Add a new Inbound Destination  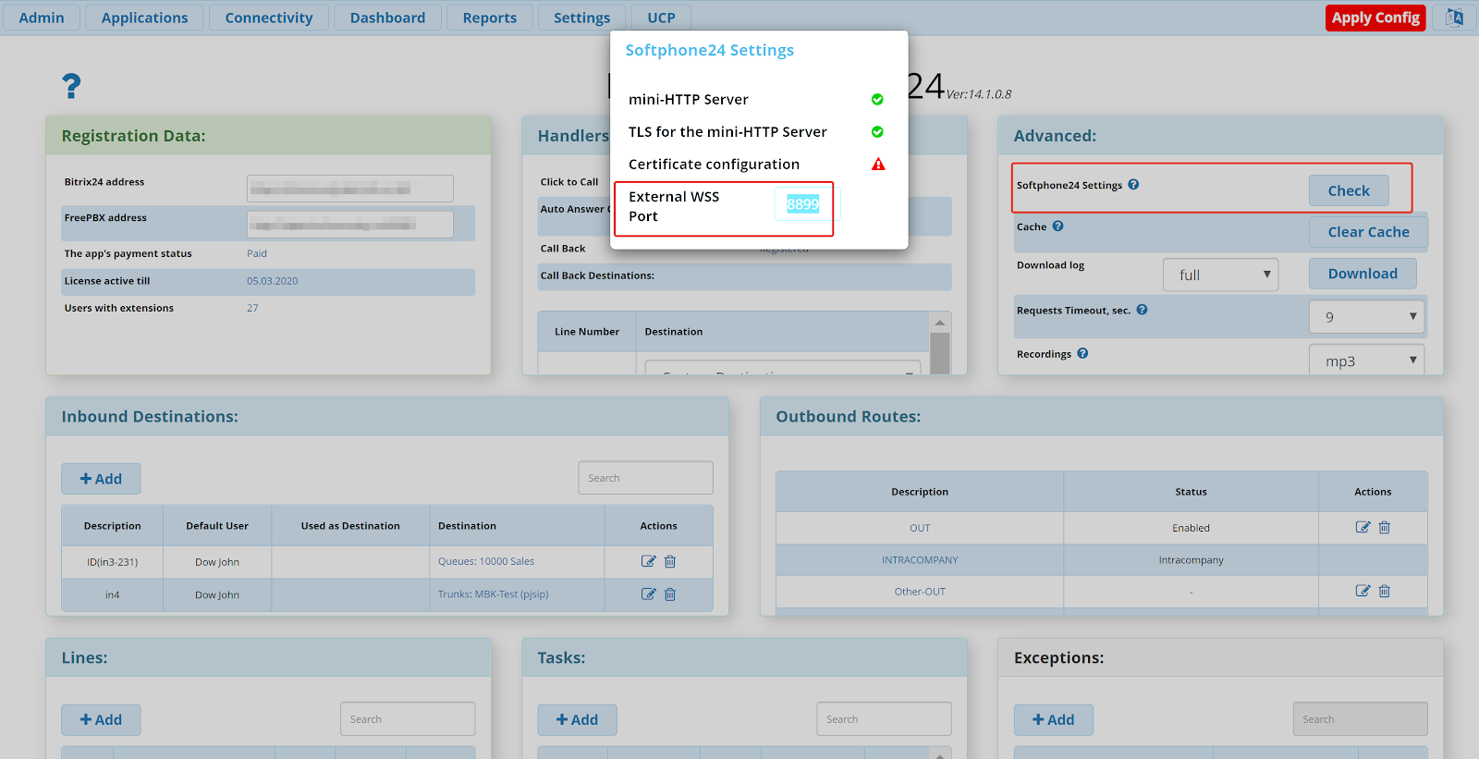click(101, 479)
